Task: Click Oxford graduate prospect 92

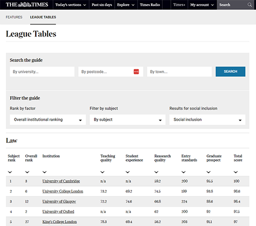Action: pyautogui.click(x=209, y=211)
